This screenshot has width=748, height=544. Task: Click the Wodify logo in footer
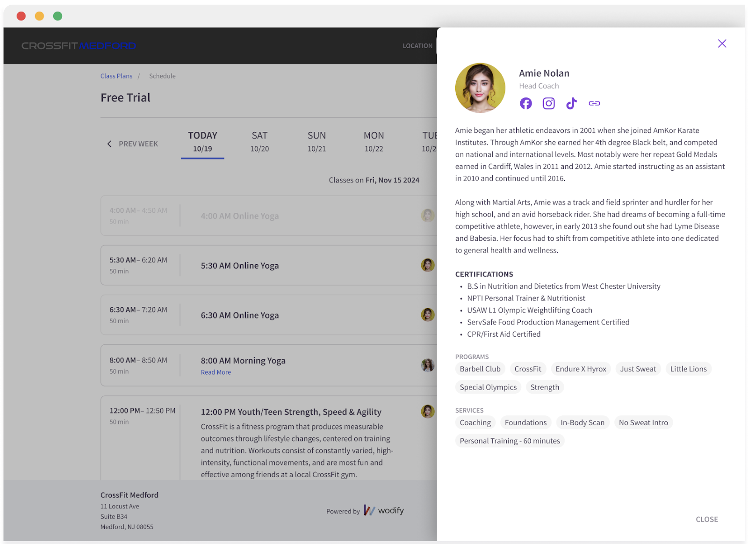point(383,510)
